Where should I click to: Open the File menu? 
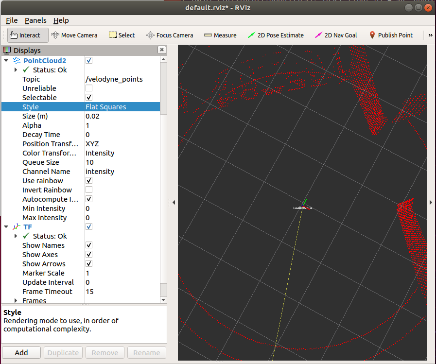tap(12, 20)
